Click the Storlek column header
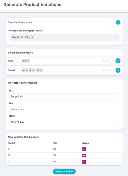Image resolution: width=128 pixels, height=176 pixels. tap(12, 143)
